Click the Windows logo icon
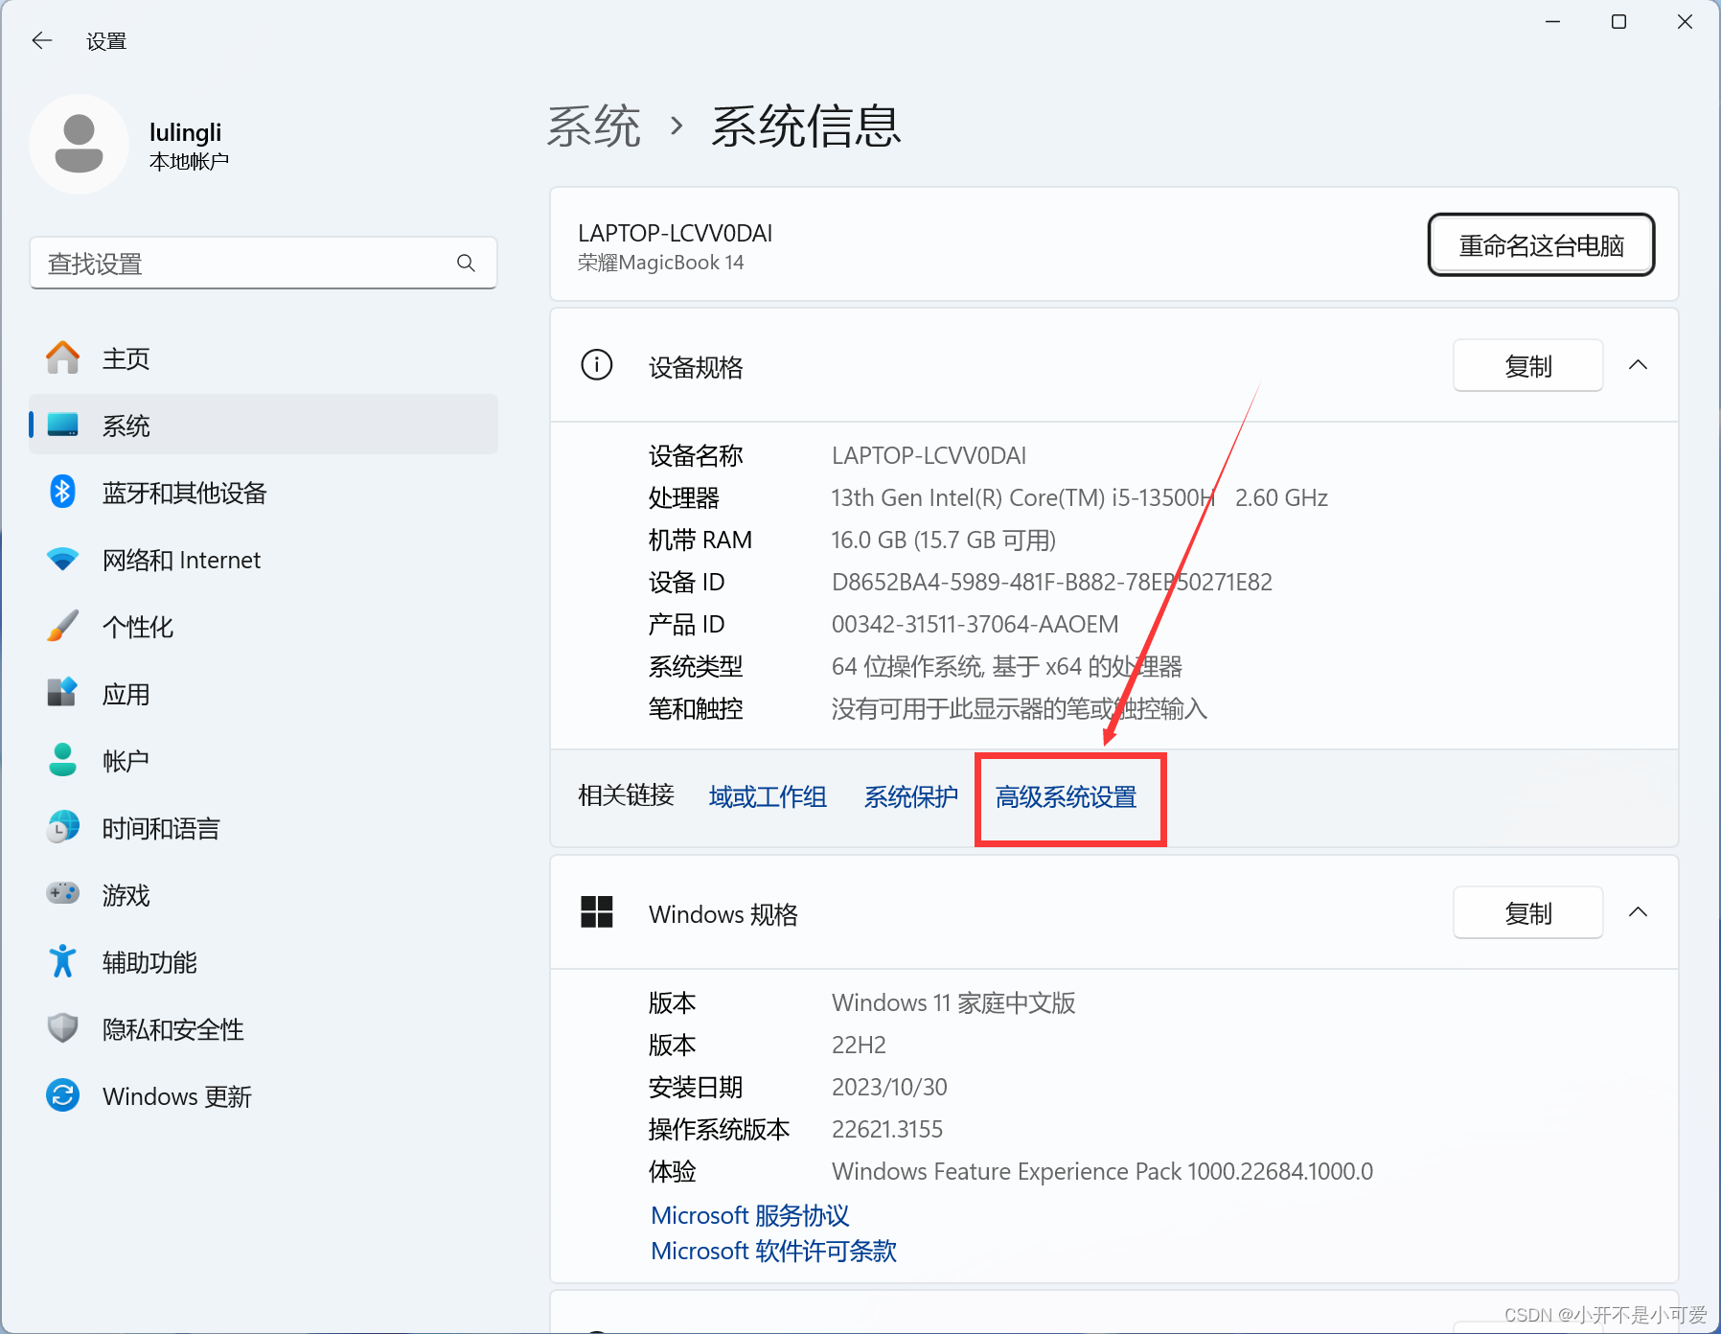Image resolution: width=1721 pixels, height=1334 pixels. tap(597, 912)
